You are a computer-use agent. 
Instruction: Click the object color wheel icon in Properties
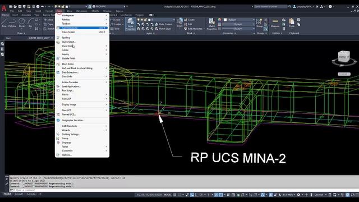click(219, 20)
